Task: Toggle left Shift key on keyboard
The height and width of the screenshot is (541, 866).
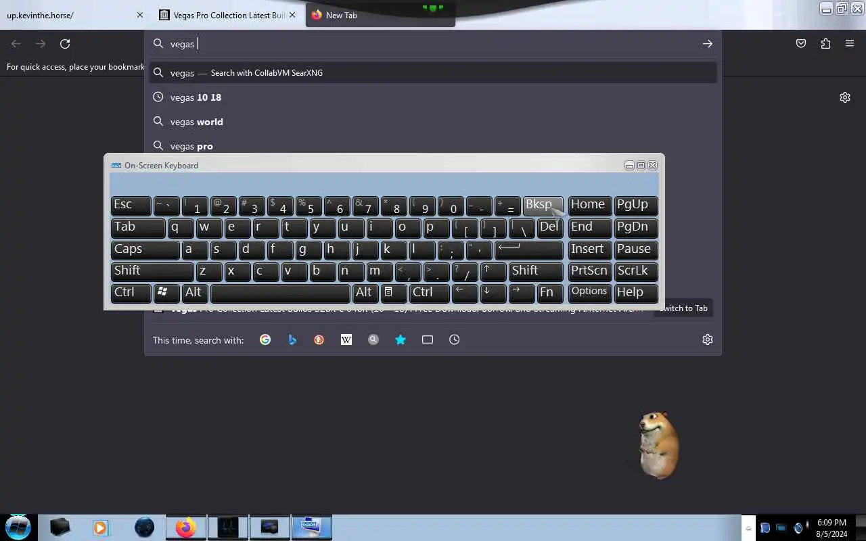Action: (x=152, y=271)
